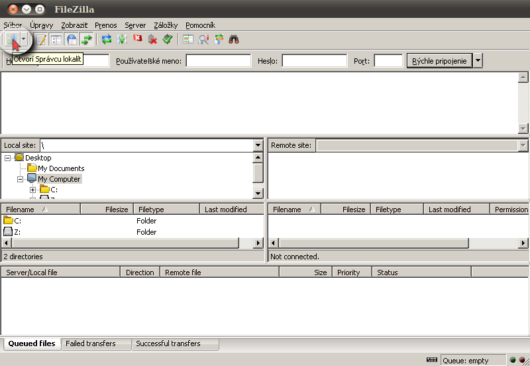Toggle directory comparison
This screenshot has height=366, width=530.
click(x=203, y=40)
